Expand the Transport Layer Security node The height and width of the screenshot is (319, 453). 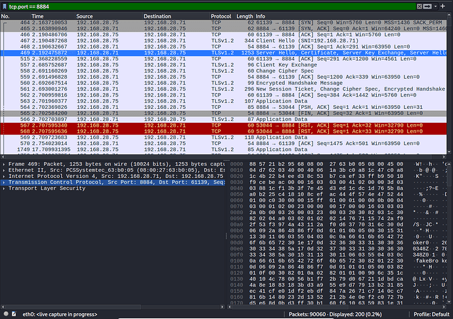point(4,188)
